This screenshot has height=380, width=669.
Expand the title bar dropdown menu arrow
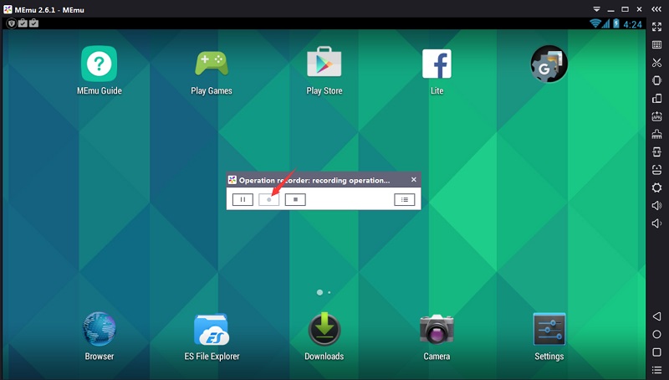(596, 7)
